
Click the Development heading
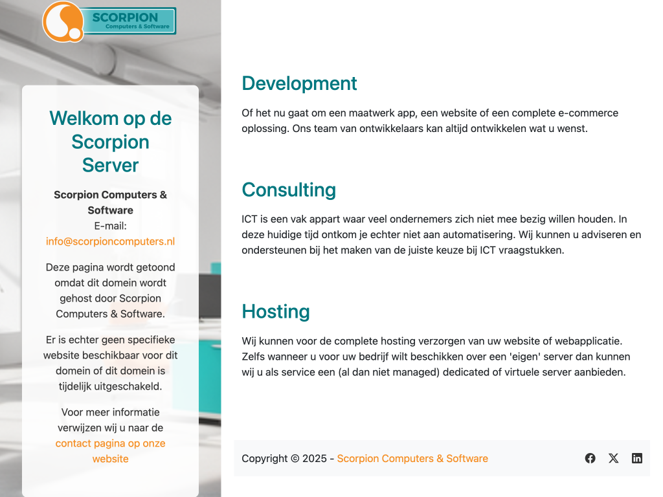[x=299, y=83]
